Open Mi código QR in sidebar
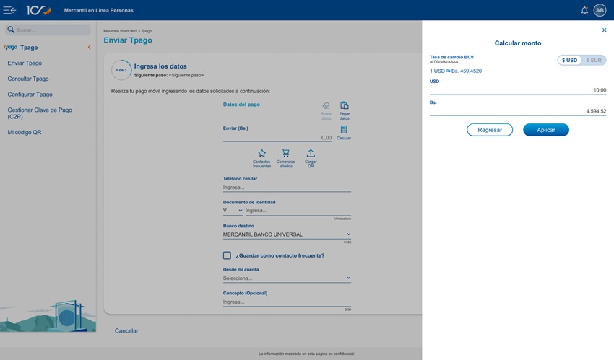The image size is (614, 360). [x=25, y=132]
